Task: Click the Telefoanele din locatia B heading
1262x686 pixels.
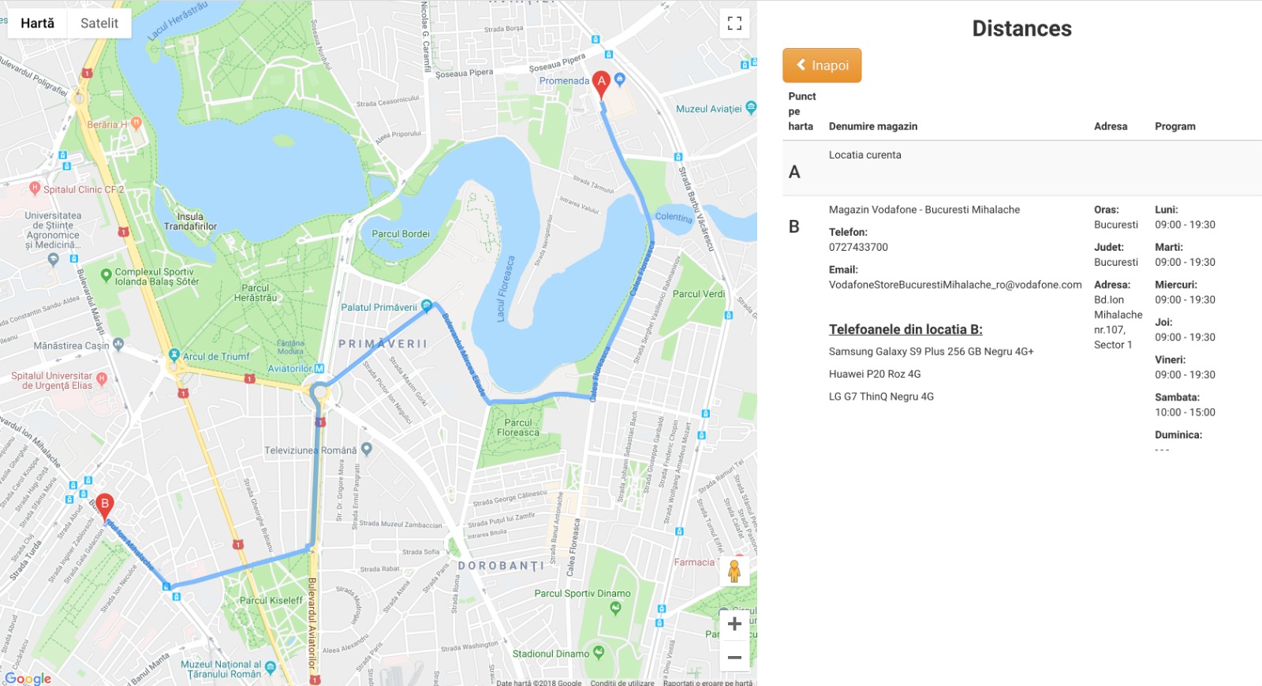Action: pos(905,330)
